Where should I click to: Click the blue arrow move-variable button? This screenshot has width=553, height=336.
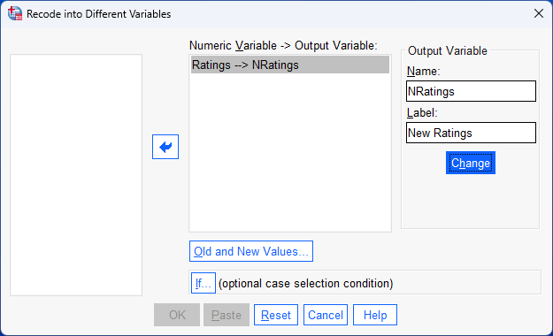click(x=165, y=147)
